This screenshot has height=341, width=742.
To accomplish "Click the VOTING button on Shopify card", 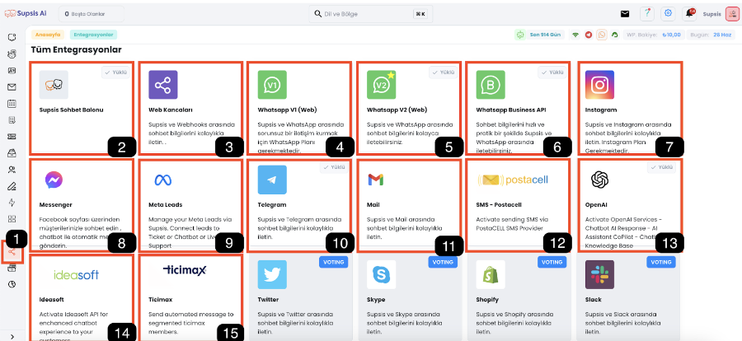I will click(x=552, y=262).
